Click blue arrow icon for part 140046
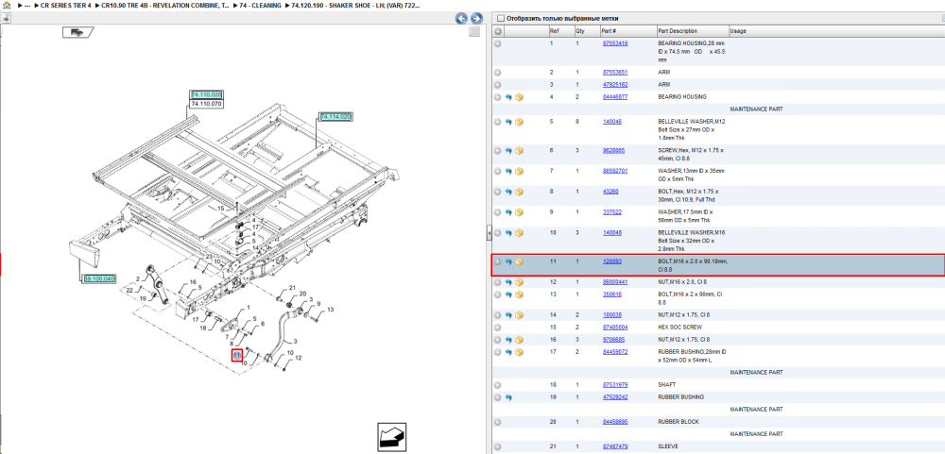Image resolution: width=945 pixels, height=454 pixels. [508, 122]
